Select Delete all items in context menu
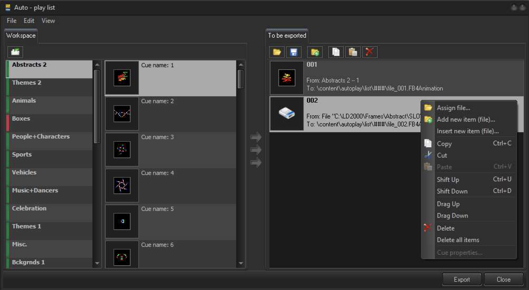 pyautogui.click(x=469, y=240)
